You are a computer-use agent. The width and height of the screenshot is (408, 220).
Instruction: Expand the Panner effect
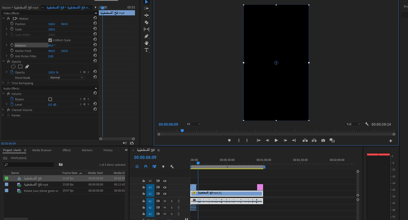(3, 115)
